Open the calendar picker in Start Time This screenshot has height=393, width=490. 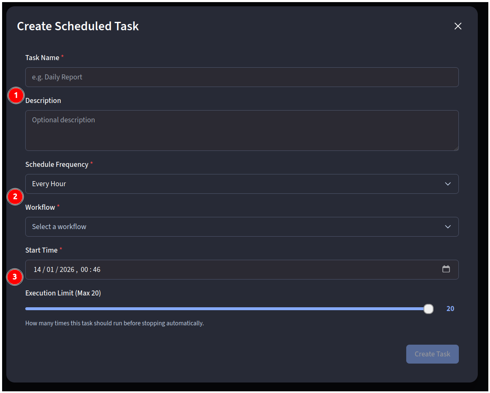(446, 269)
